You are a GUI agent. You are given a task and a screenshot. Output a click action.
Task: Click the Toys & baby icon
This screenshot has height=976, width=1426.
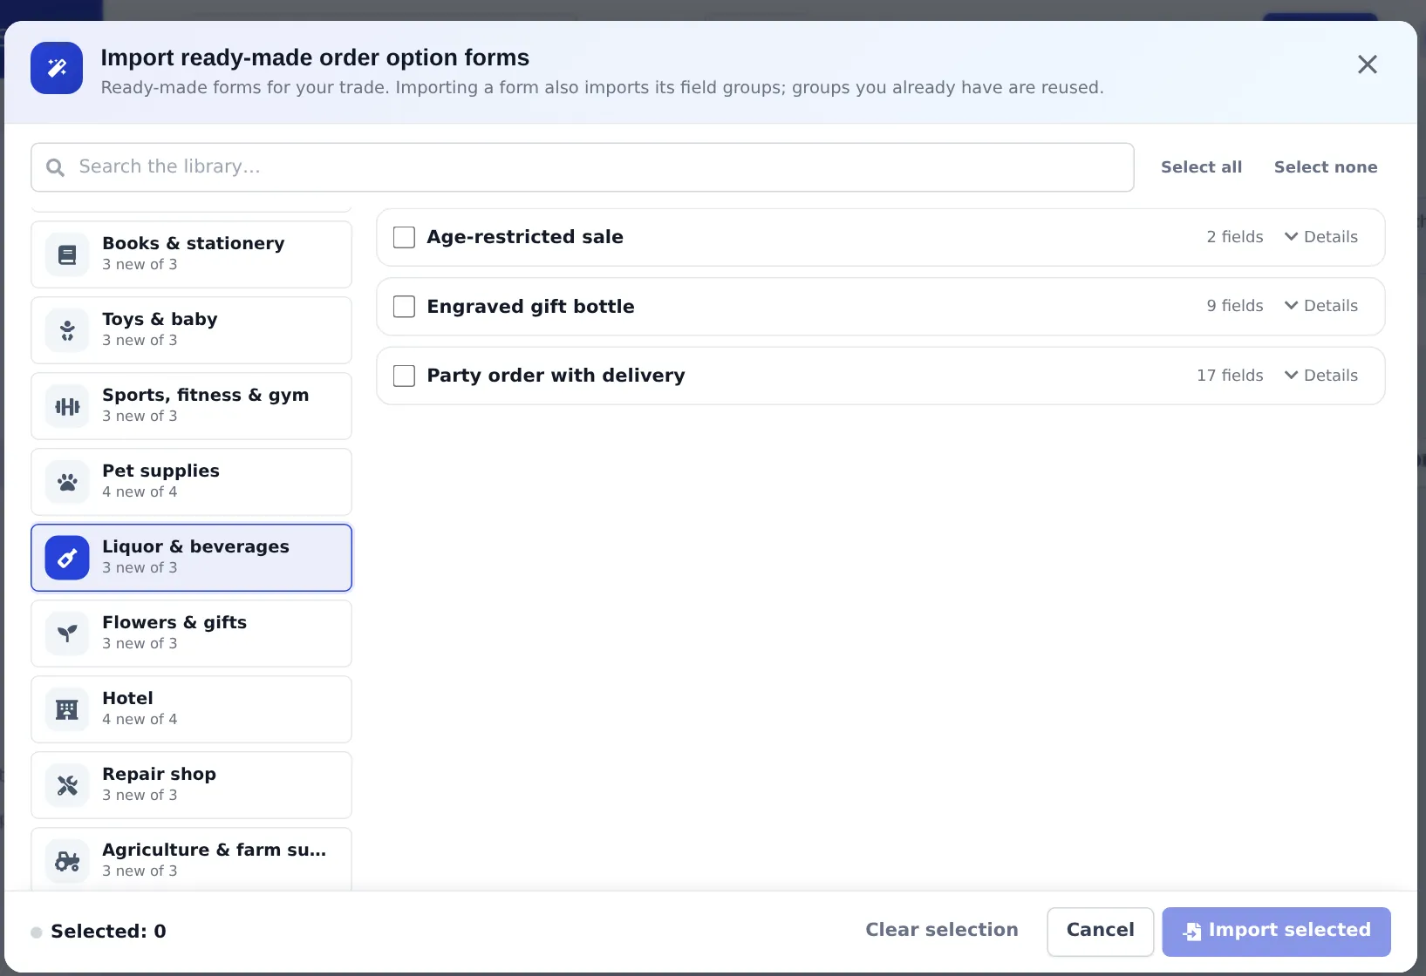click(x=67, y=330)
